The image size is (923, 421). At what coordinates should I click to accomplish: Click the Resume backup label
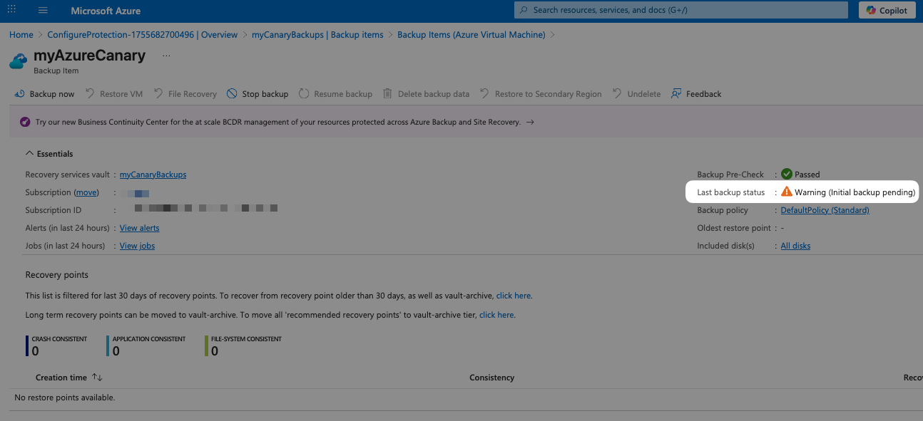pyautogui.click(x=343, y=94)
